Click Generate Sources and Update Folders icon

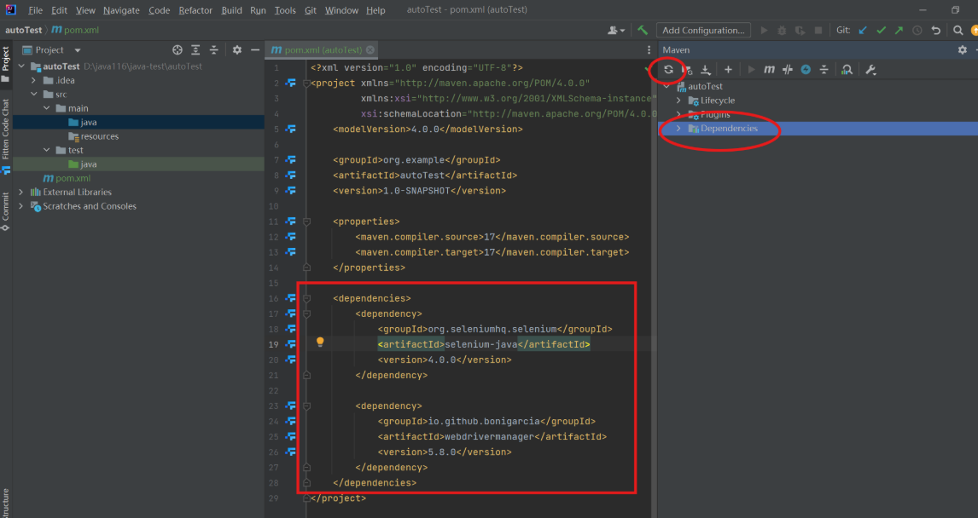687,70
